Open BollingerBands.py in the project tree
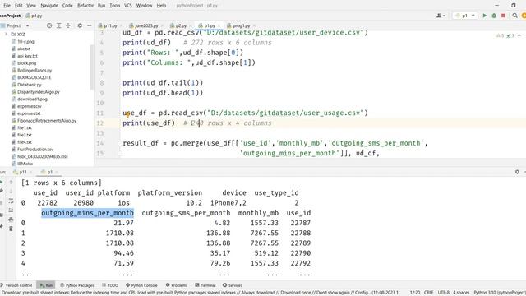This screenshot has height=296, width=526. click(35, 71)
